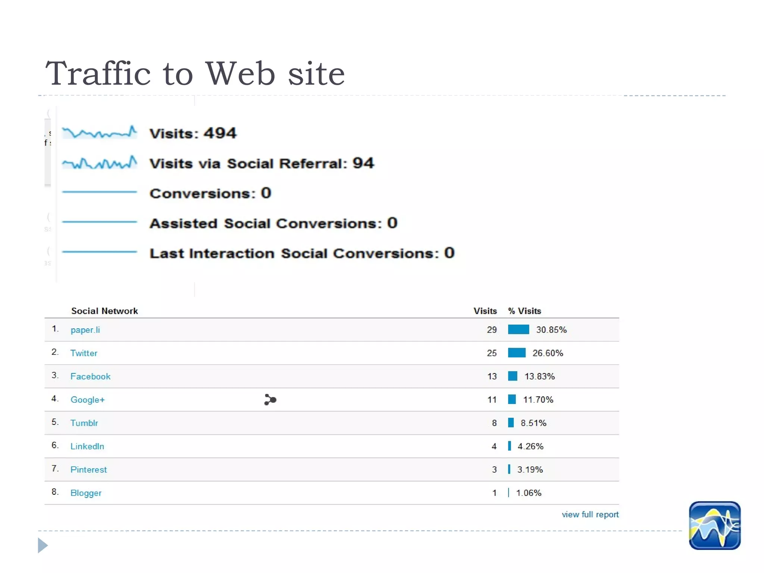Select the 13.83% value for Facebook

(x=539, y=376)
